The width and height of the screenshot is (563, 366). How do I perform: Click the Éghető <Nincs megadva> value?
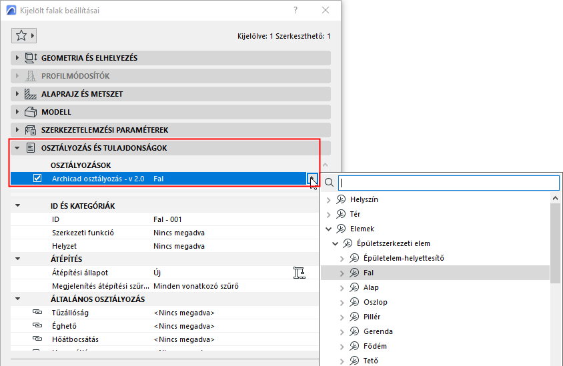point(184,326)
